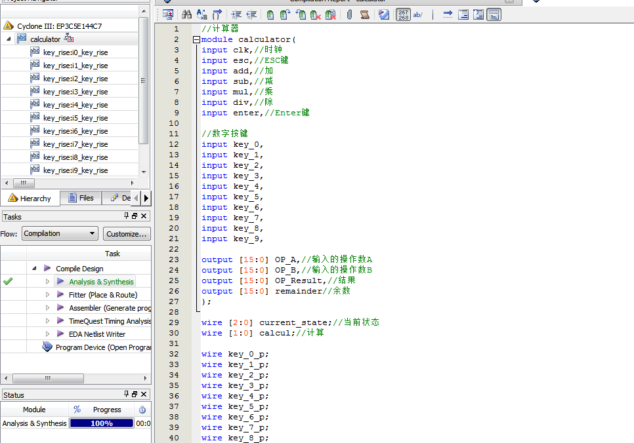
Task: Switch to the Files tab
Action: pos(80,198)
